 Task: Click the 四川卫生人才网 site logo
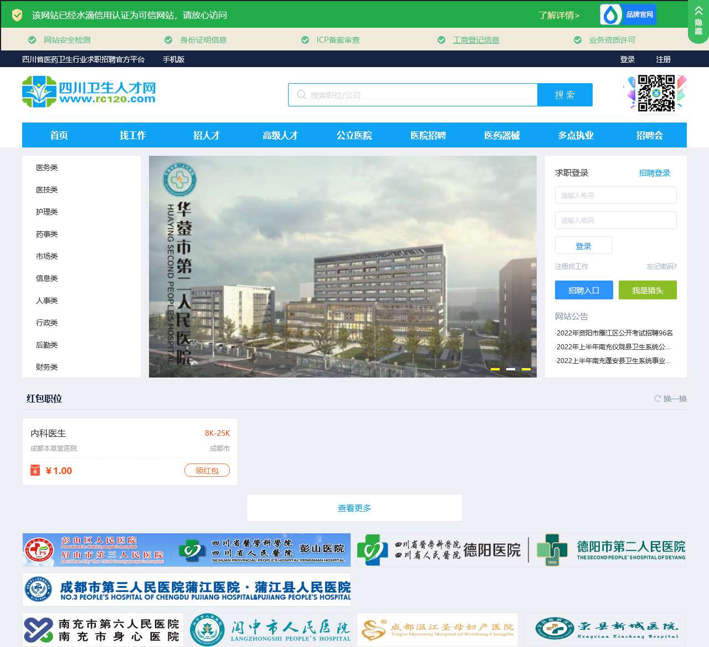(89, 92)
